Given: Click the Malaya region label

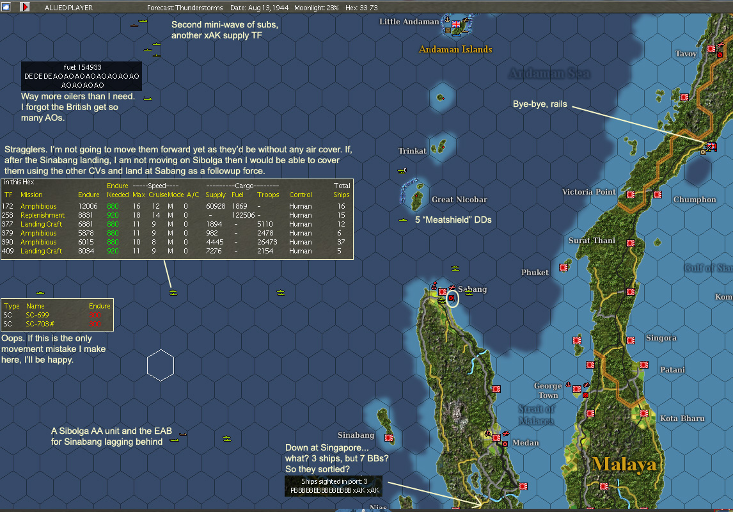Looking at the screenshot, I should tap(624, 464).
